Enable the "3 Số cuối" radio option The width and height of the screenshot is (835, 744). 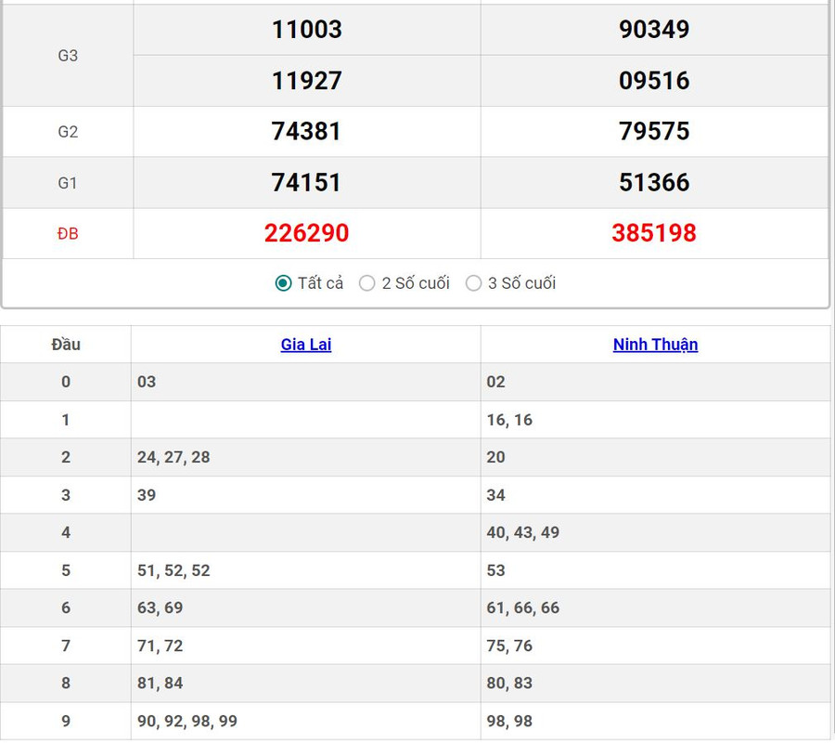(474, 283)
